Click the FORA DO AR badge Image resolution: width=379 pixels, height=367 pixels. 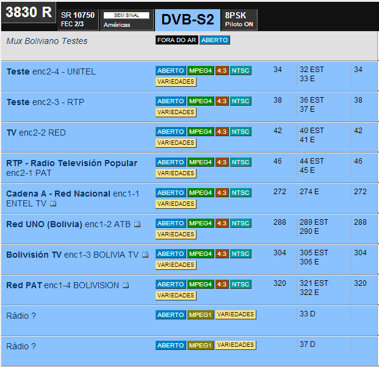177,40
